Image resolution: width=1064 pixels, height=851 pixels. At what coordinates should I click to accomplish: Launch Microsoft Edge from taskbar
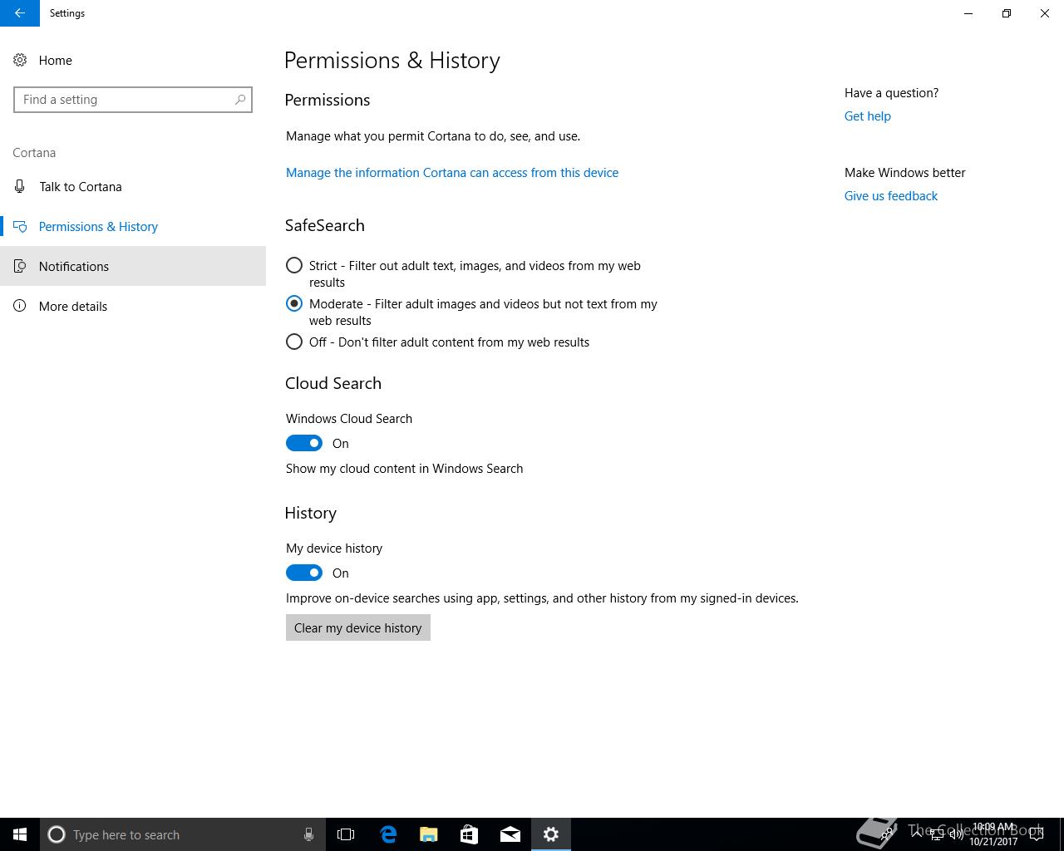coord(388,834)
